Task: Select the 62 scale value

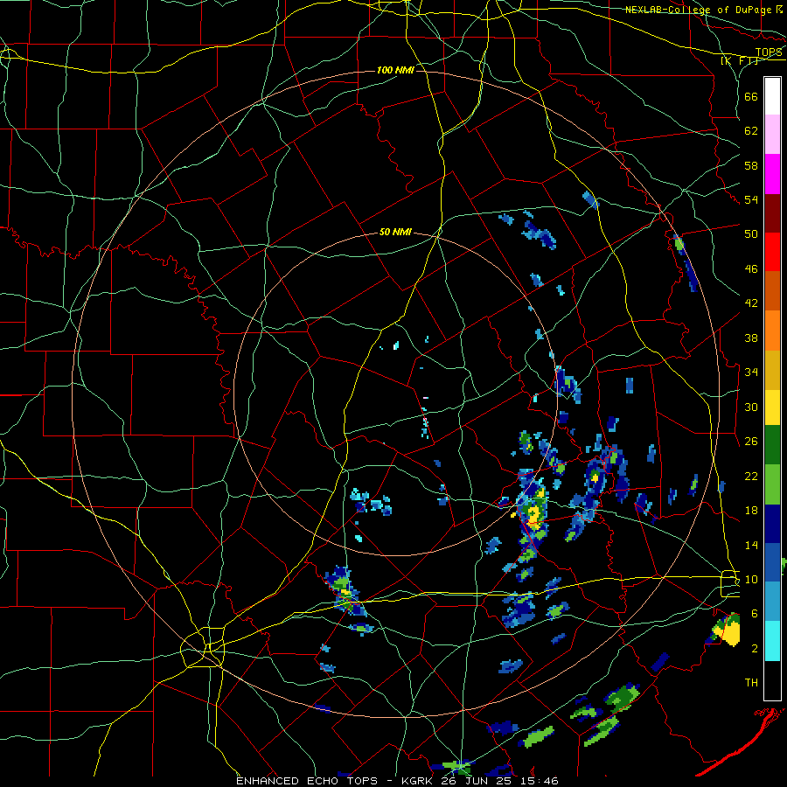Action: click(751, 131)
